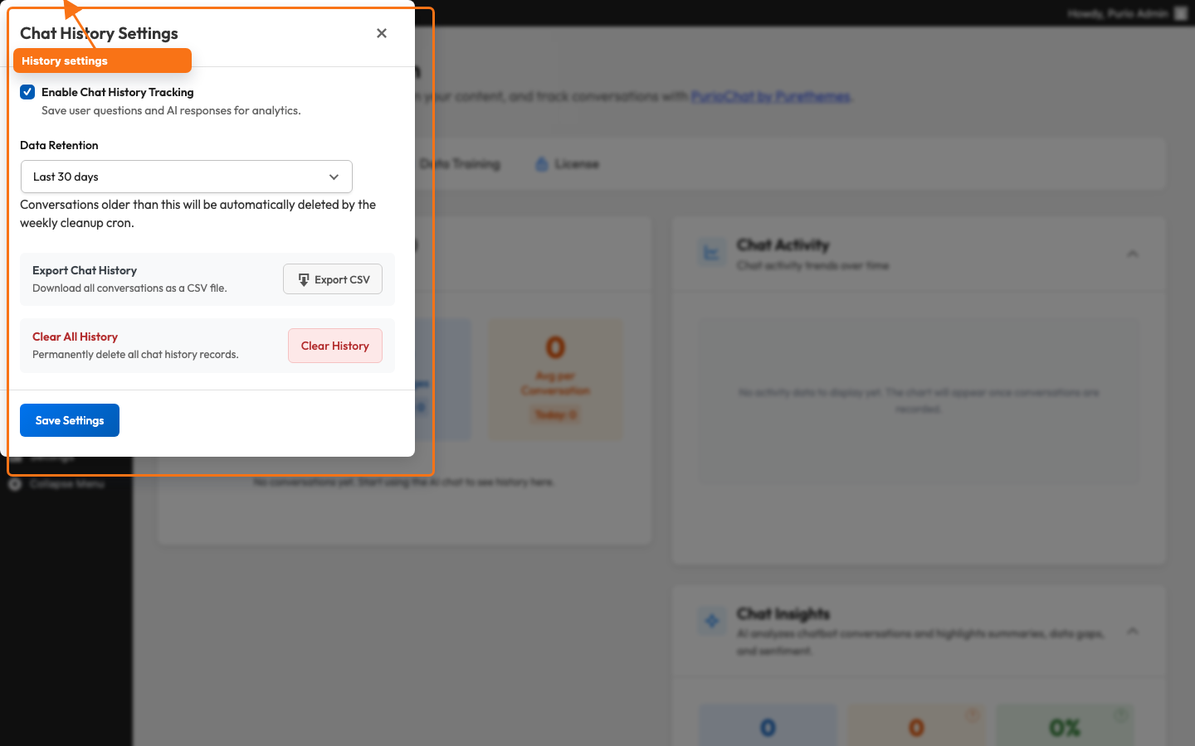Click the Chat History Settings title
The height and width of the screenshot is (746, 1195).
coord(99,33)
